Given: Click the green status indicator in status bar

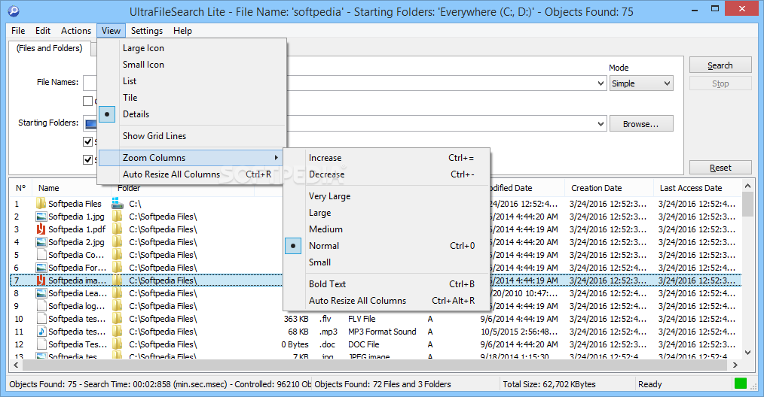Looking at the screenshot, I should point(740,384).
